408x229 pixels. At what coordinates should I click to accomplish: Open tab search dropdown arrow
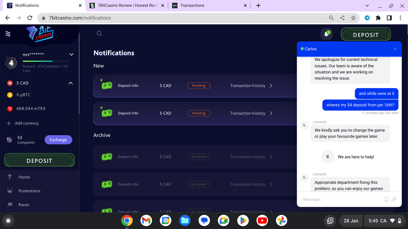pyautogui.click(x=367, y=5)
